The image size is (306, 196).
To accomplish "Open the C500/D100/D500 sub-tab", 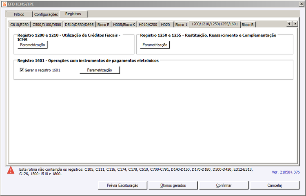I will click(x=47, y=24).
